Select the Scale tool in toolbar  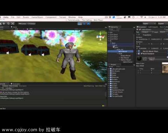tap(13, 24)
